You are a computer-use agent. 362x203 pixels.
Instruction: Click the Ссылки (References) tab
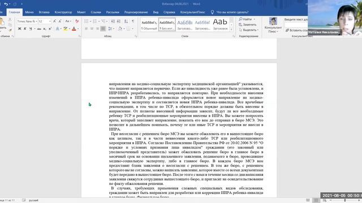click(x=96, y=12)
